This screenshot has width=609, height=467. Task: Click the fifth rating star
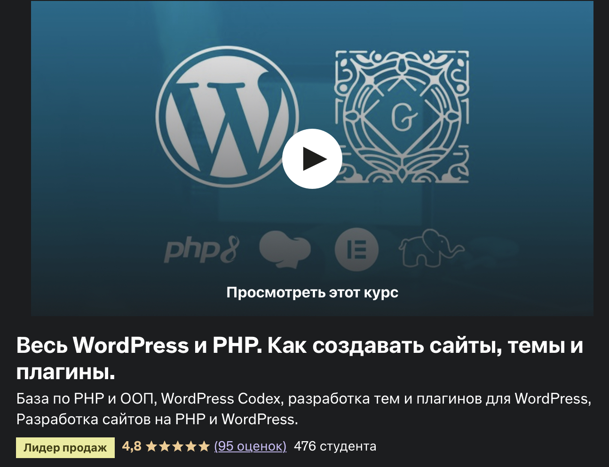pyautogui.click(x=204, y=446)
